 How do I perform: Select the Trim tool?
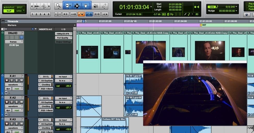(x=68, y=6)
